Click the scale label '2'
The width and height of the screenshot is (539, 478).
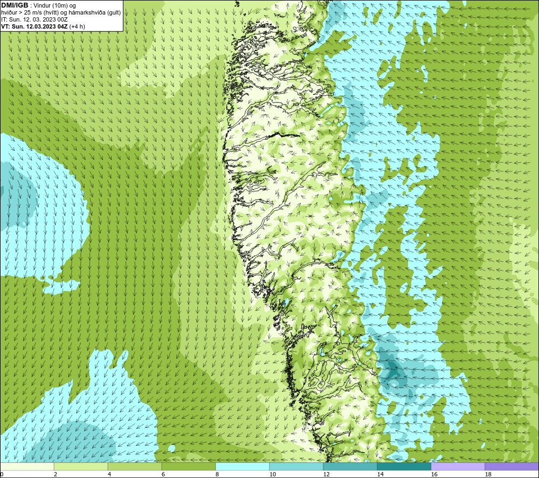(x=56, y=474)
